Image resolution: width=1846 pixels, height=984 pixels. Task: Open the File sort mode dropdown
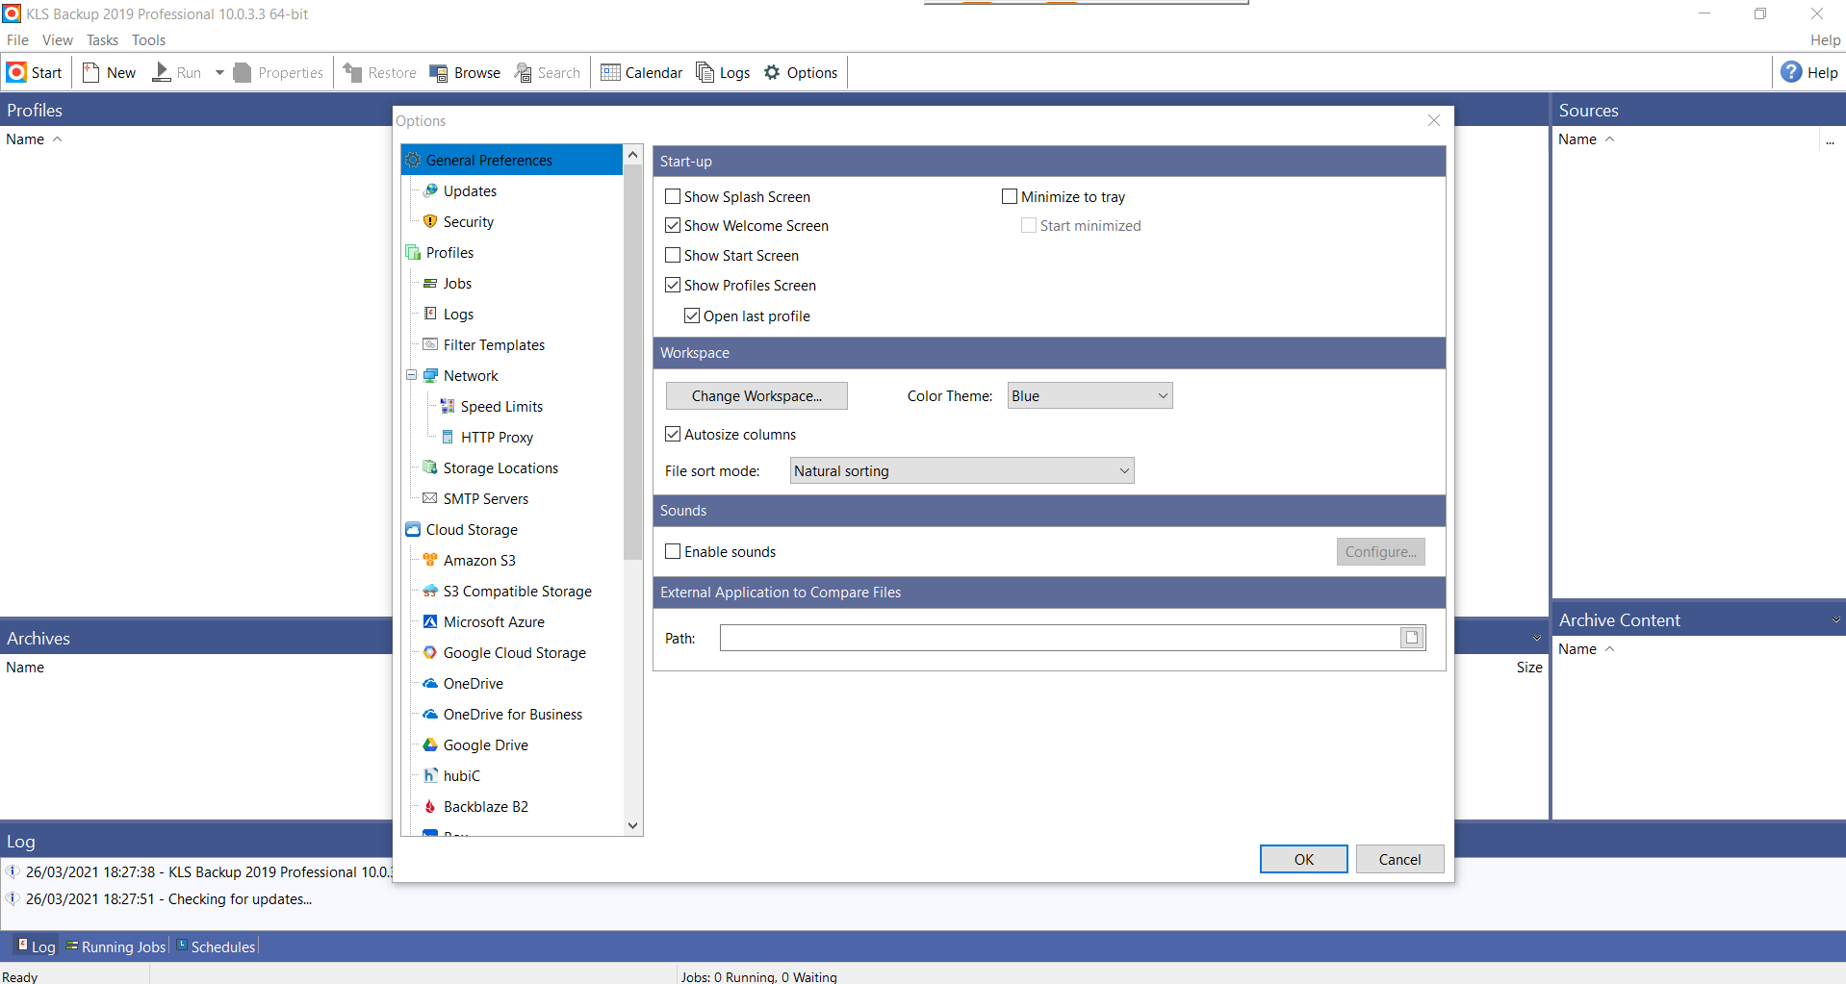tap(961, 470)
